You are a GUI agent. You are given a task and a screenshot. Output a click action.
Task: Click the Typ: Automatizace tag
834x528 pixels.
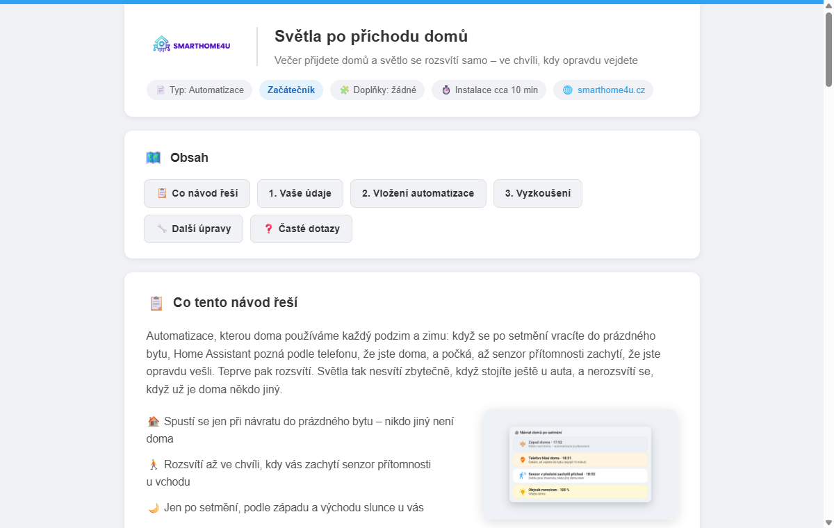point(199,90)
